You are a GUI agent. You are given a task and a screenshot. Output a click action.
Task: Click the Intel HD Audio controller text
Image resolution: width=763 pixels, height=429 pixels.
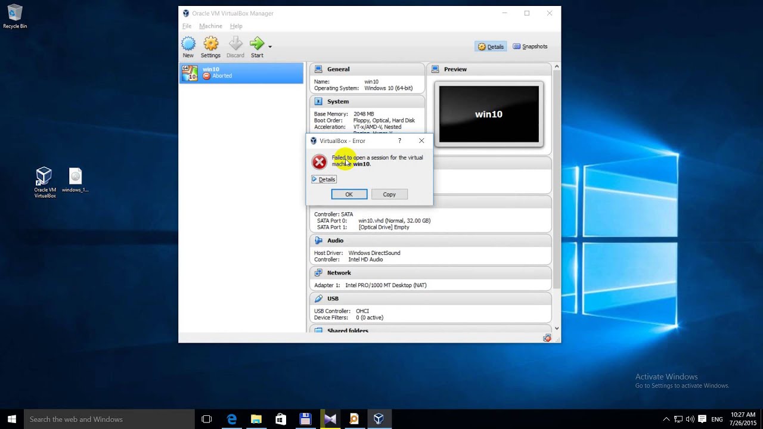[365, 260]
